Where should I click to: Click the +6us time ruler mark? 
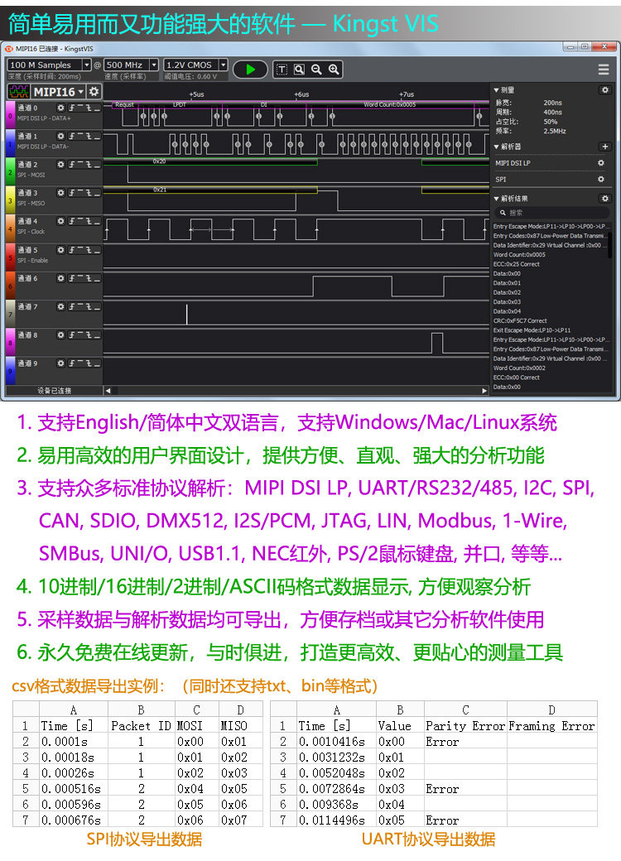click(301, 94)
